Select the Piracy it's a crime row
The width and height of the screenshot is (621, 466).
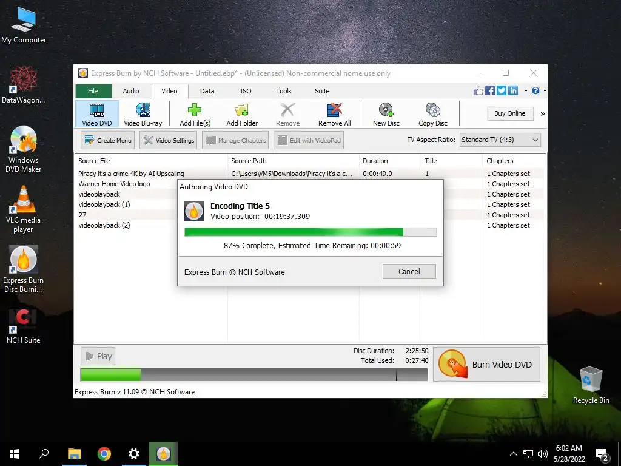point(310,174)
